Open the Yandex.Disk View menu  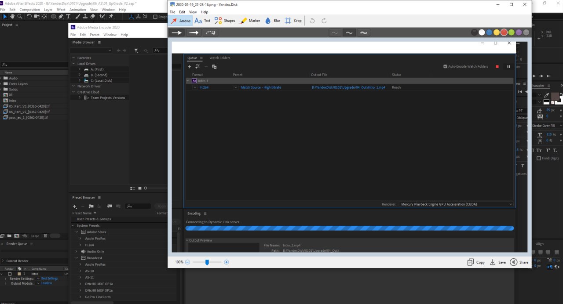pos(193,12)
